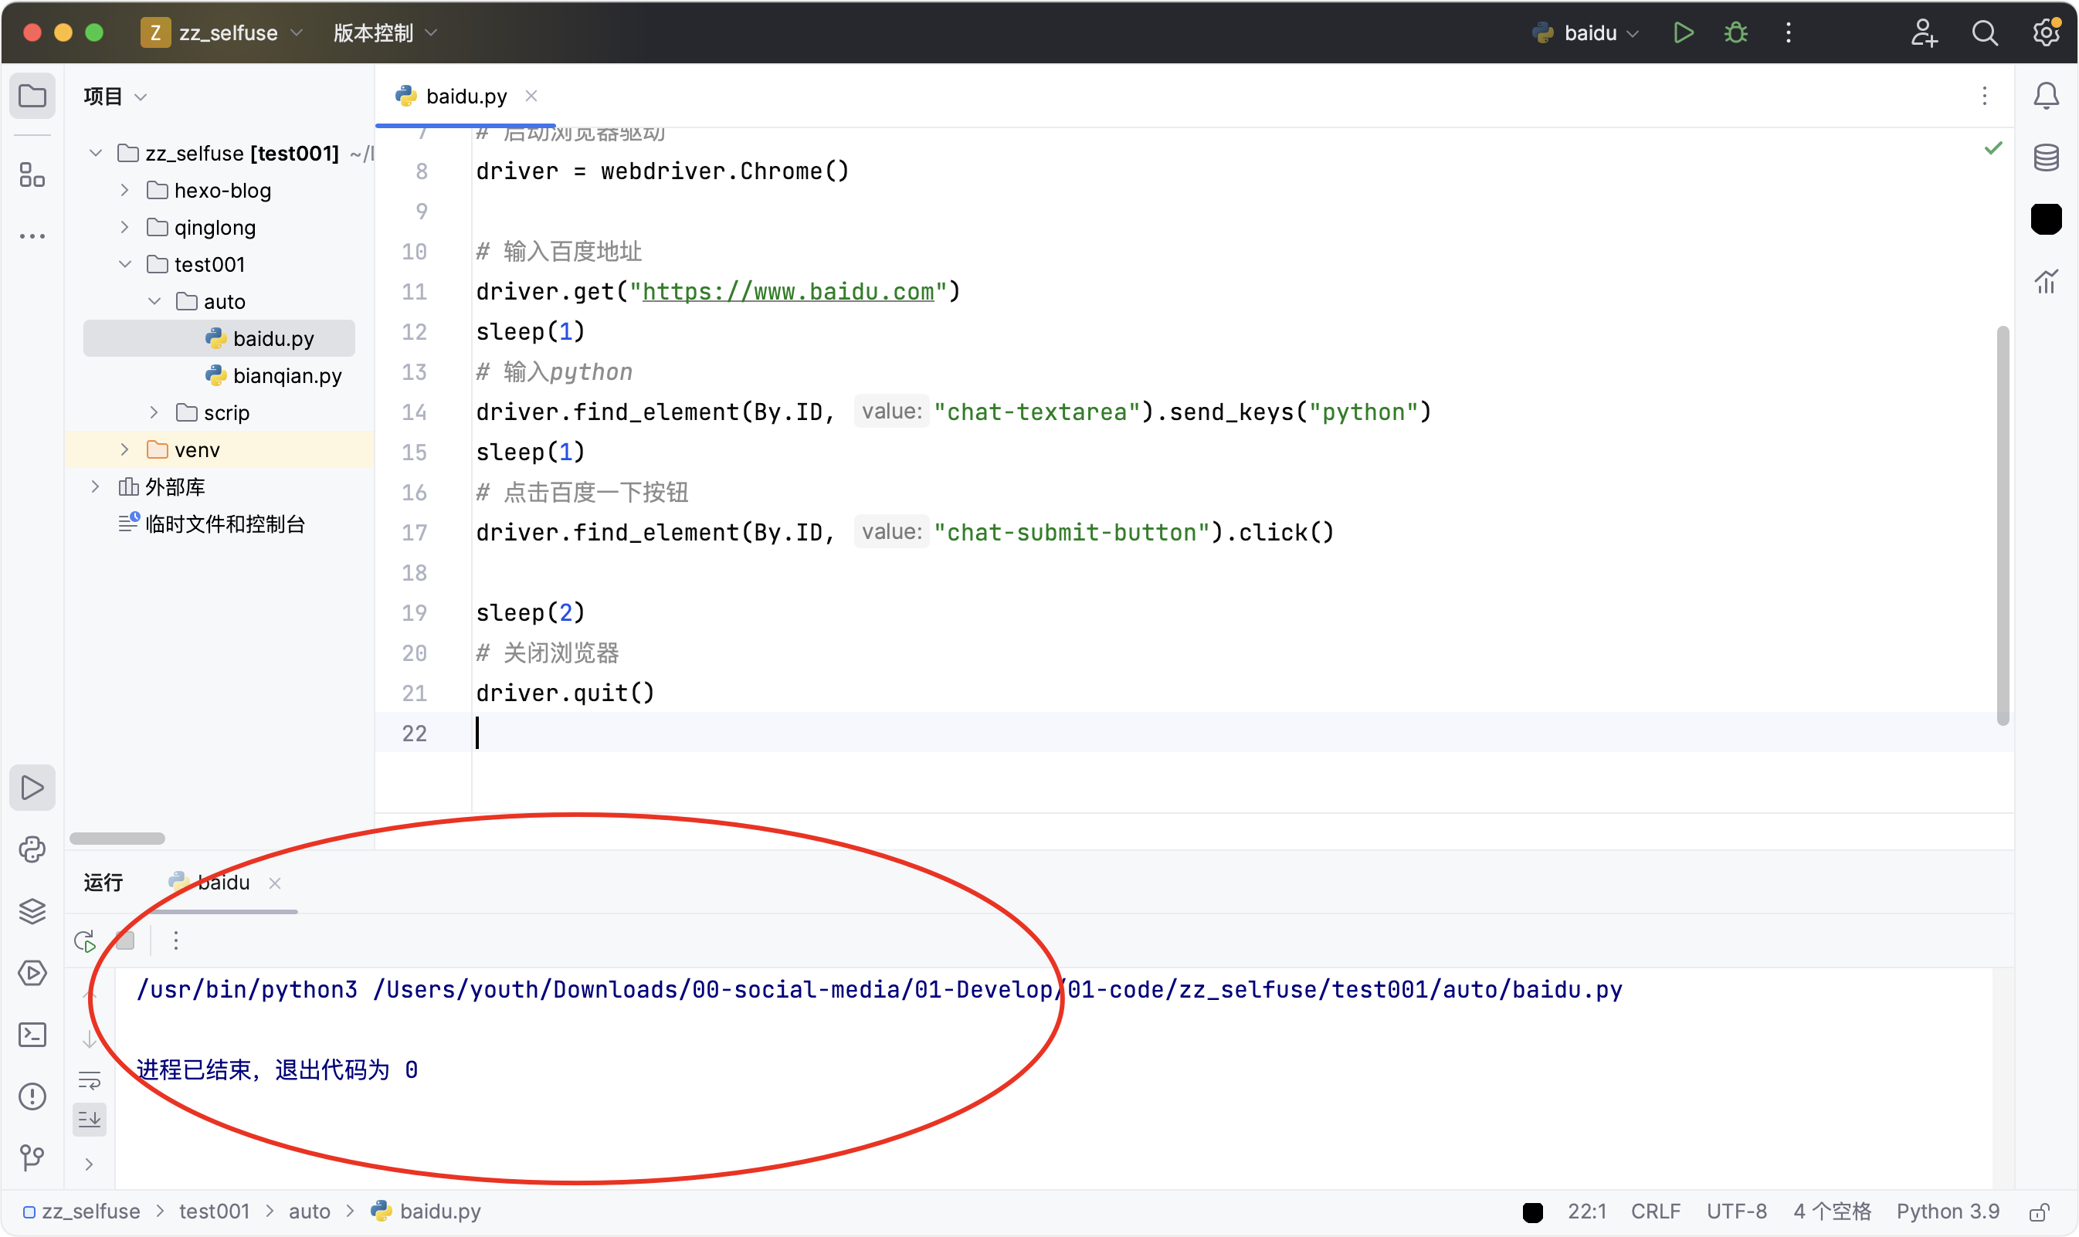
Task: Open the Python Console tool window
Action: pyautogui.click(x=32, y=849)
